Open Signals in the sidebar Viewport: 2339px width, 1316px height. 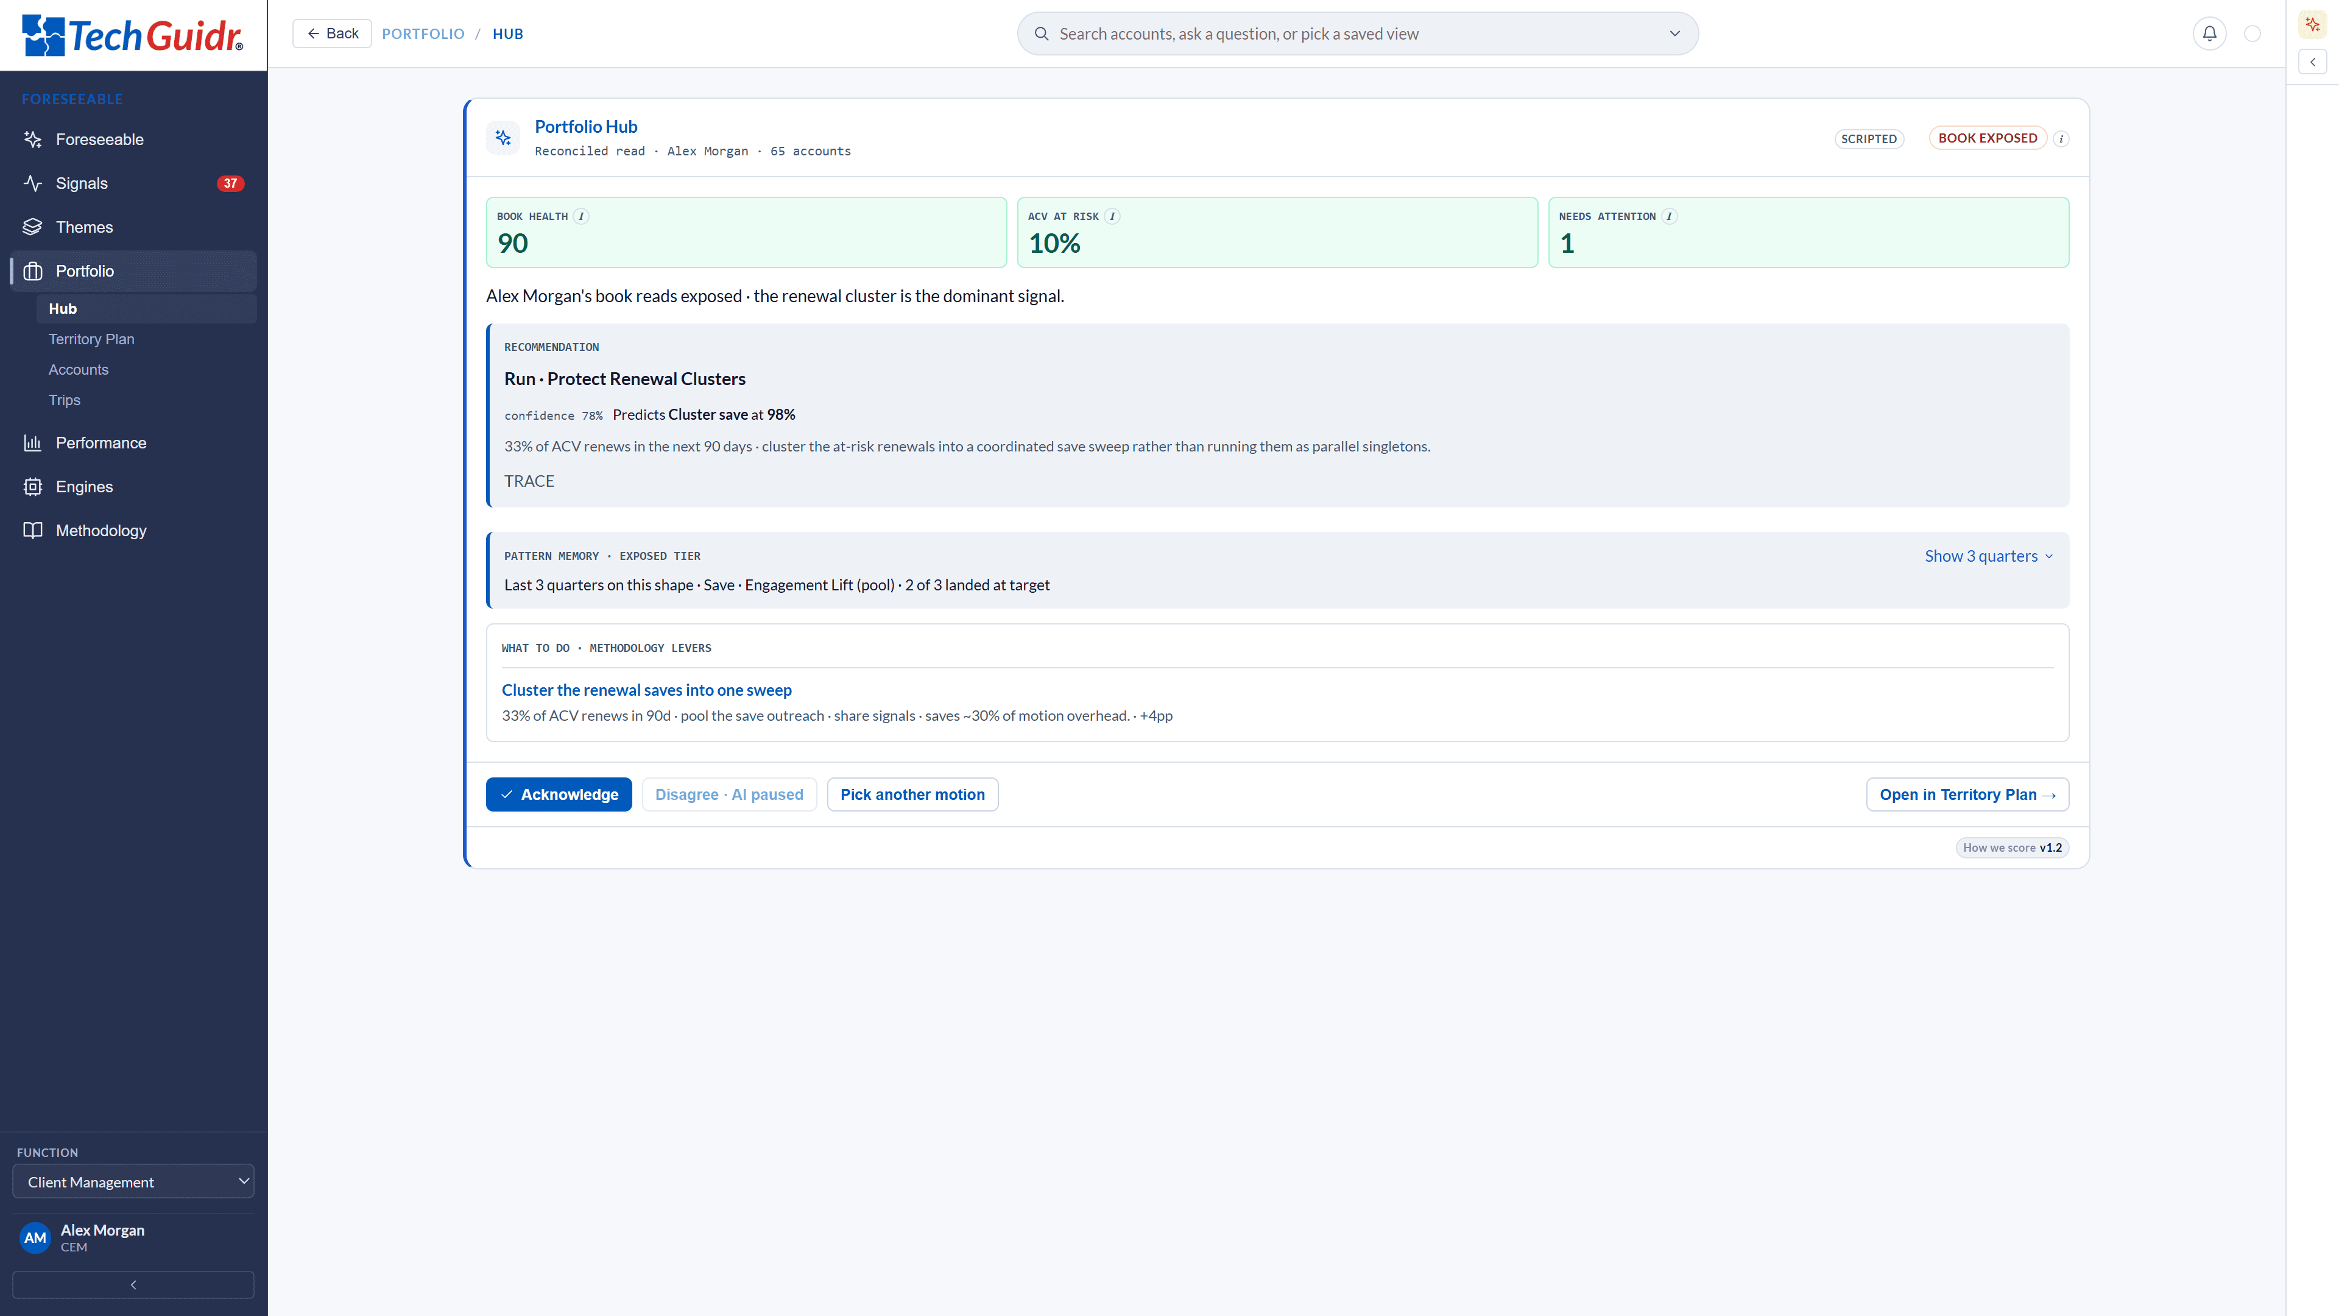(133, 183)
